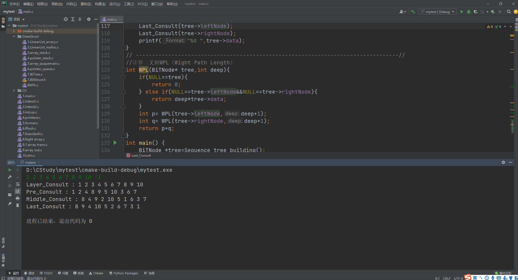Open the Python Packages tool window
The height and width of the screenshot is (280, 518).
123,273
